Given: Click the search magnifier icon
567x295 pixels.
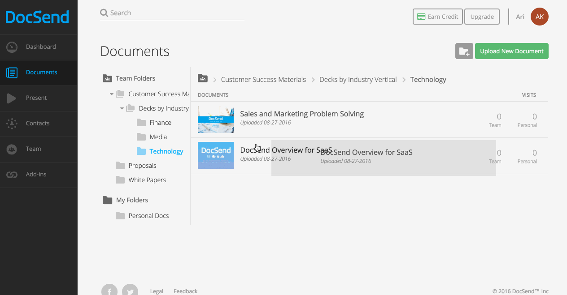Looking at the screenshot, I should pos(104,13).
